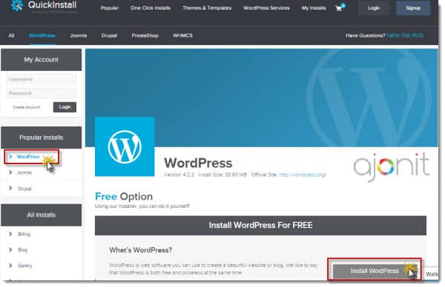Select the Drupal category tab
Viewport: 445px width, 287px height.
point(109,36)
